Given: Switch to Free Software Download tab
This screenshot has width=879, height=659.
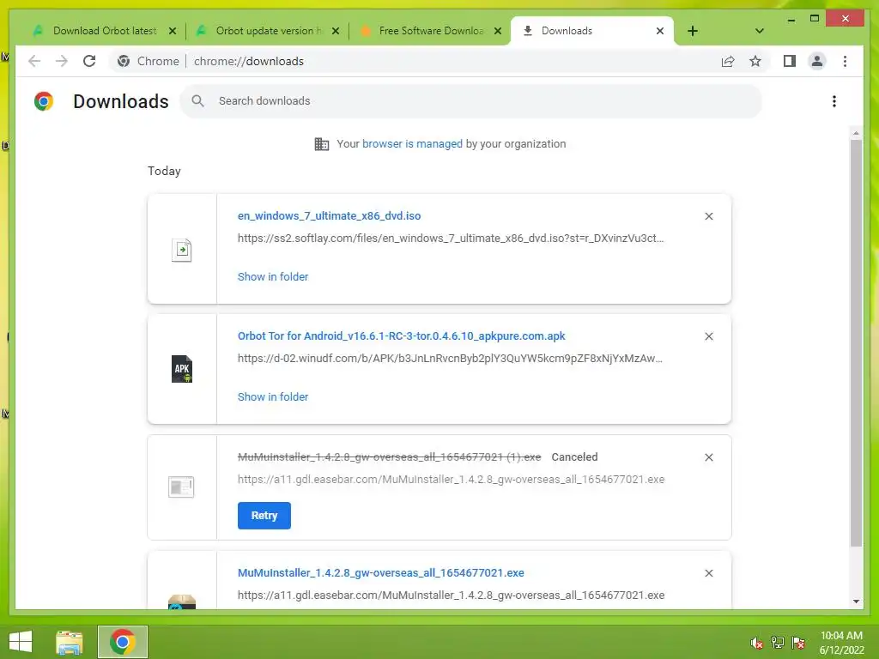Looking at the screenshot, I should [x=429, y=31].
